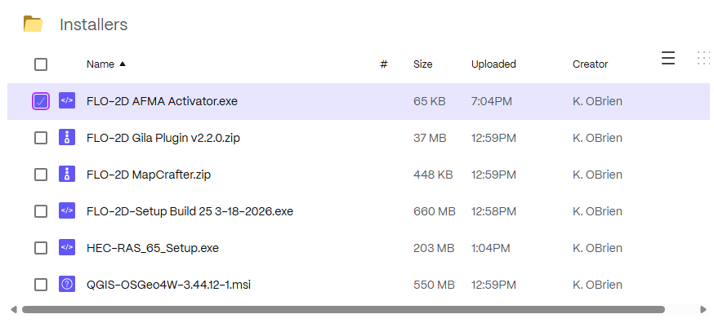Click the 448 KB size value
This screenshot has height=323, width=714.
pos(433,175)
